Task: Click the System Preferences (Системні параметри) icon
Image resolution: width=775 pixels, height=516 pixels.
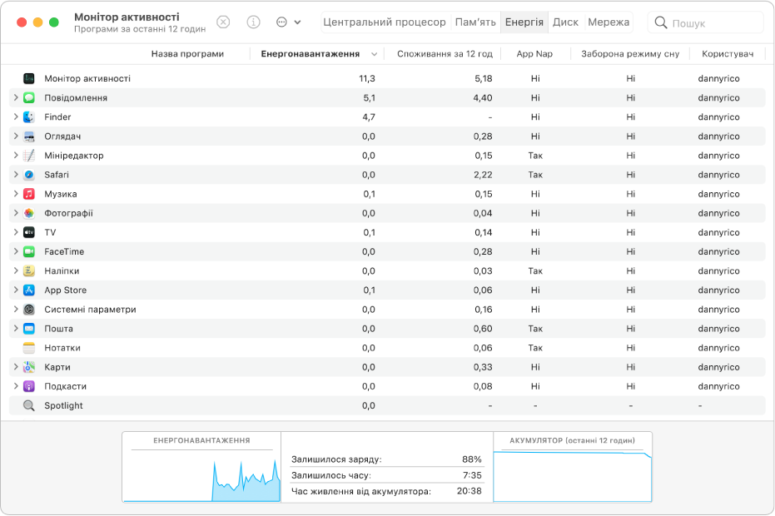Action: click(29, 310)
